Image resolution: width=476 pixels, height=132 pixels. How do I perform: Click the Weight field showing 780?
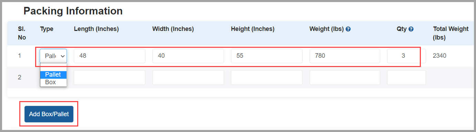point(345,56)
